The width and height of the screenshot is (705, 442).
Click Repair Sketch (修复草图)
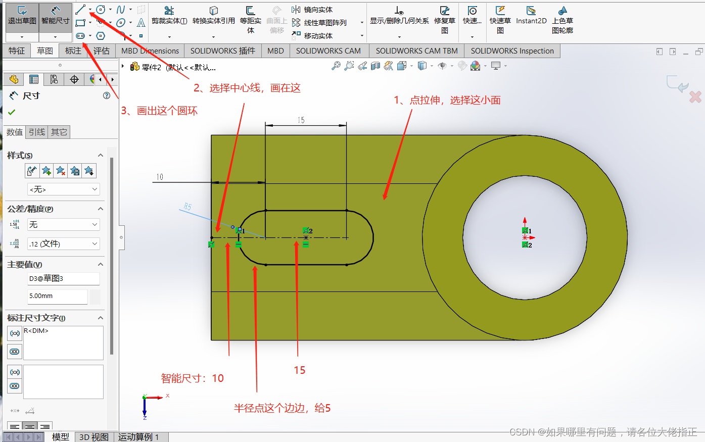pos(445,20)
